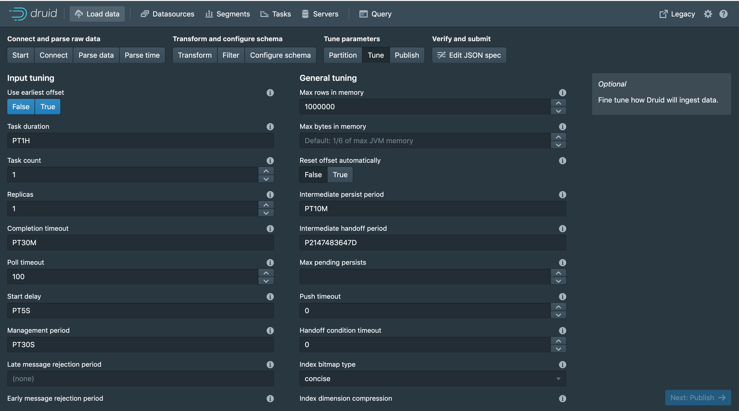This screenshot has height=411, width=739.
Task: Increment Push timeout value
Action: click(558, 307)
